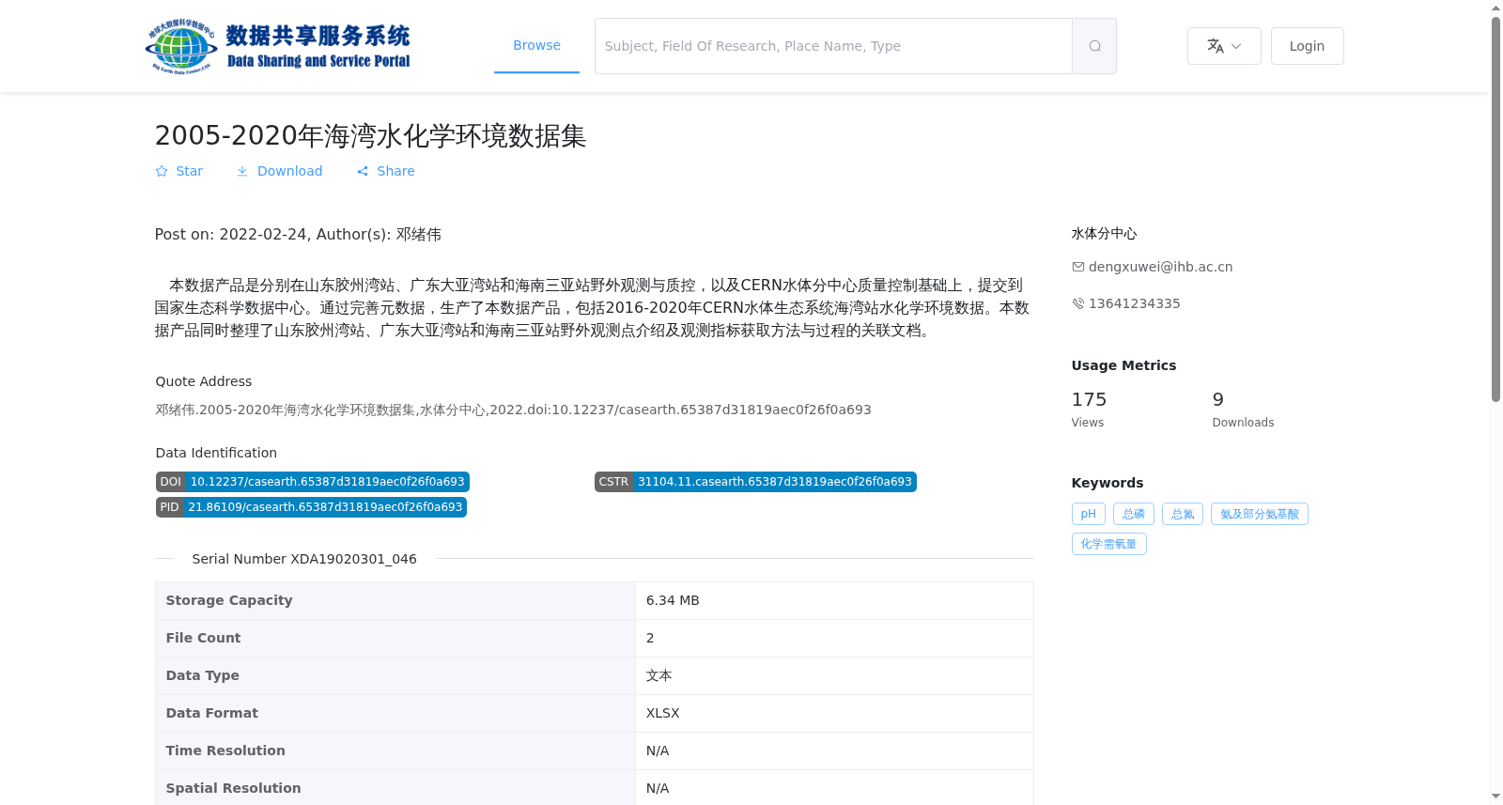1503x805 pixels.
Task: Select the 化学需氧量 keyword tag
Action: click(1108, 544)
